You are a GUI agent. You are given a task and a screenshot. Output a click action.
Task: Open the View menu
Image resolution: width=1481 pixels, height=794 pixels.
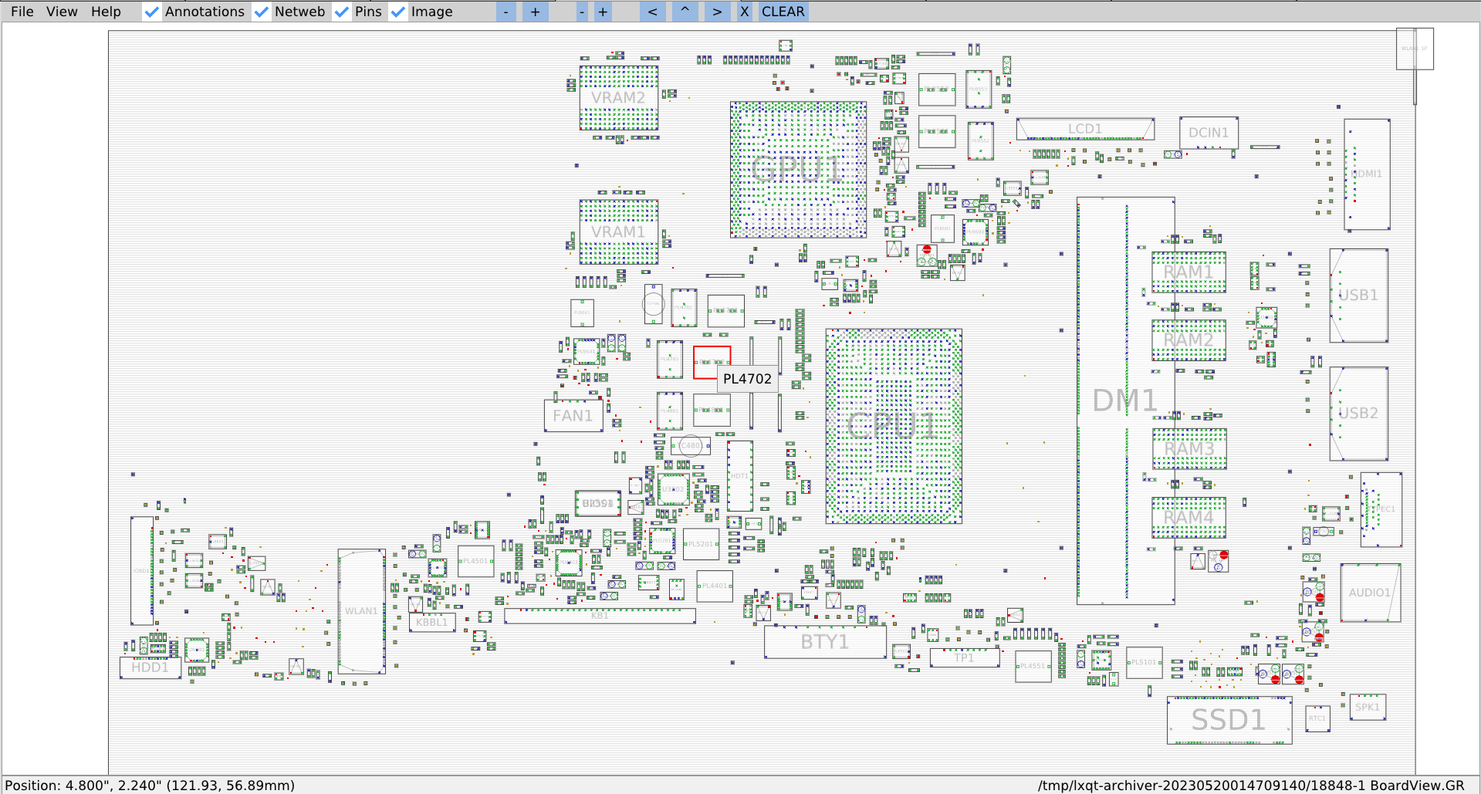pos(62,12)
